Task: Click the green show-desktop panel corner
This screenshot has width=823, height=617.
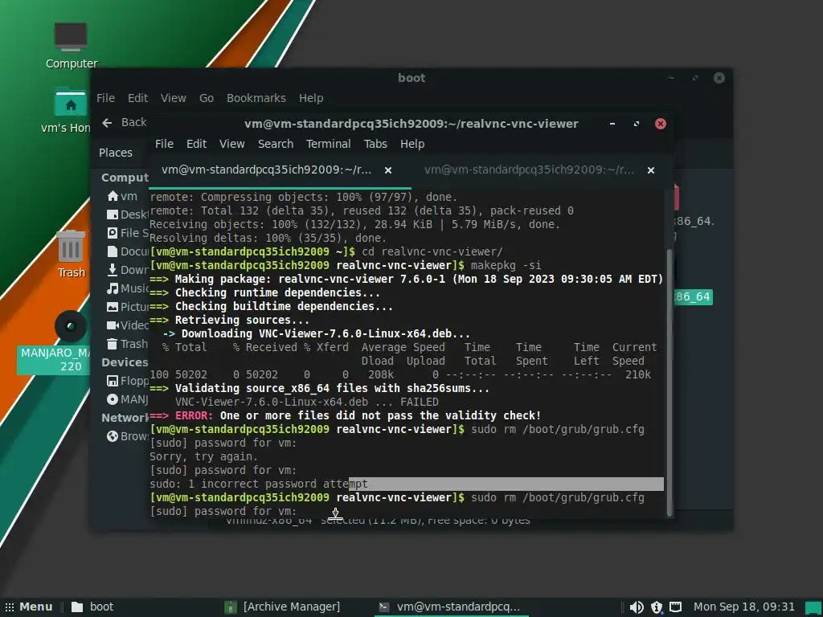Action: 813,607
